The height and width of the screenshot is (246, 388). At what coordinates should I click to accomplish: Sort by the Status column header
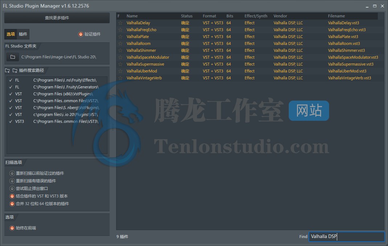coord(187,16)
